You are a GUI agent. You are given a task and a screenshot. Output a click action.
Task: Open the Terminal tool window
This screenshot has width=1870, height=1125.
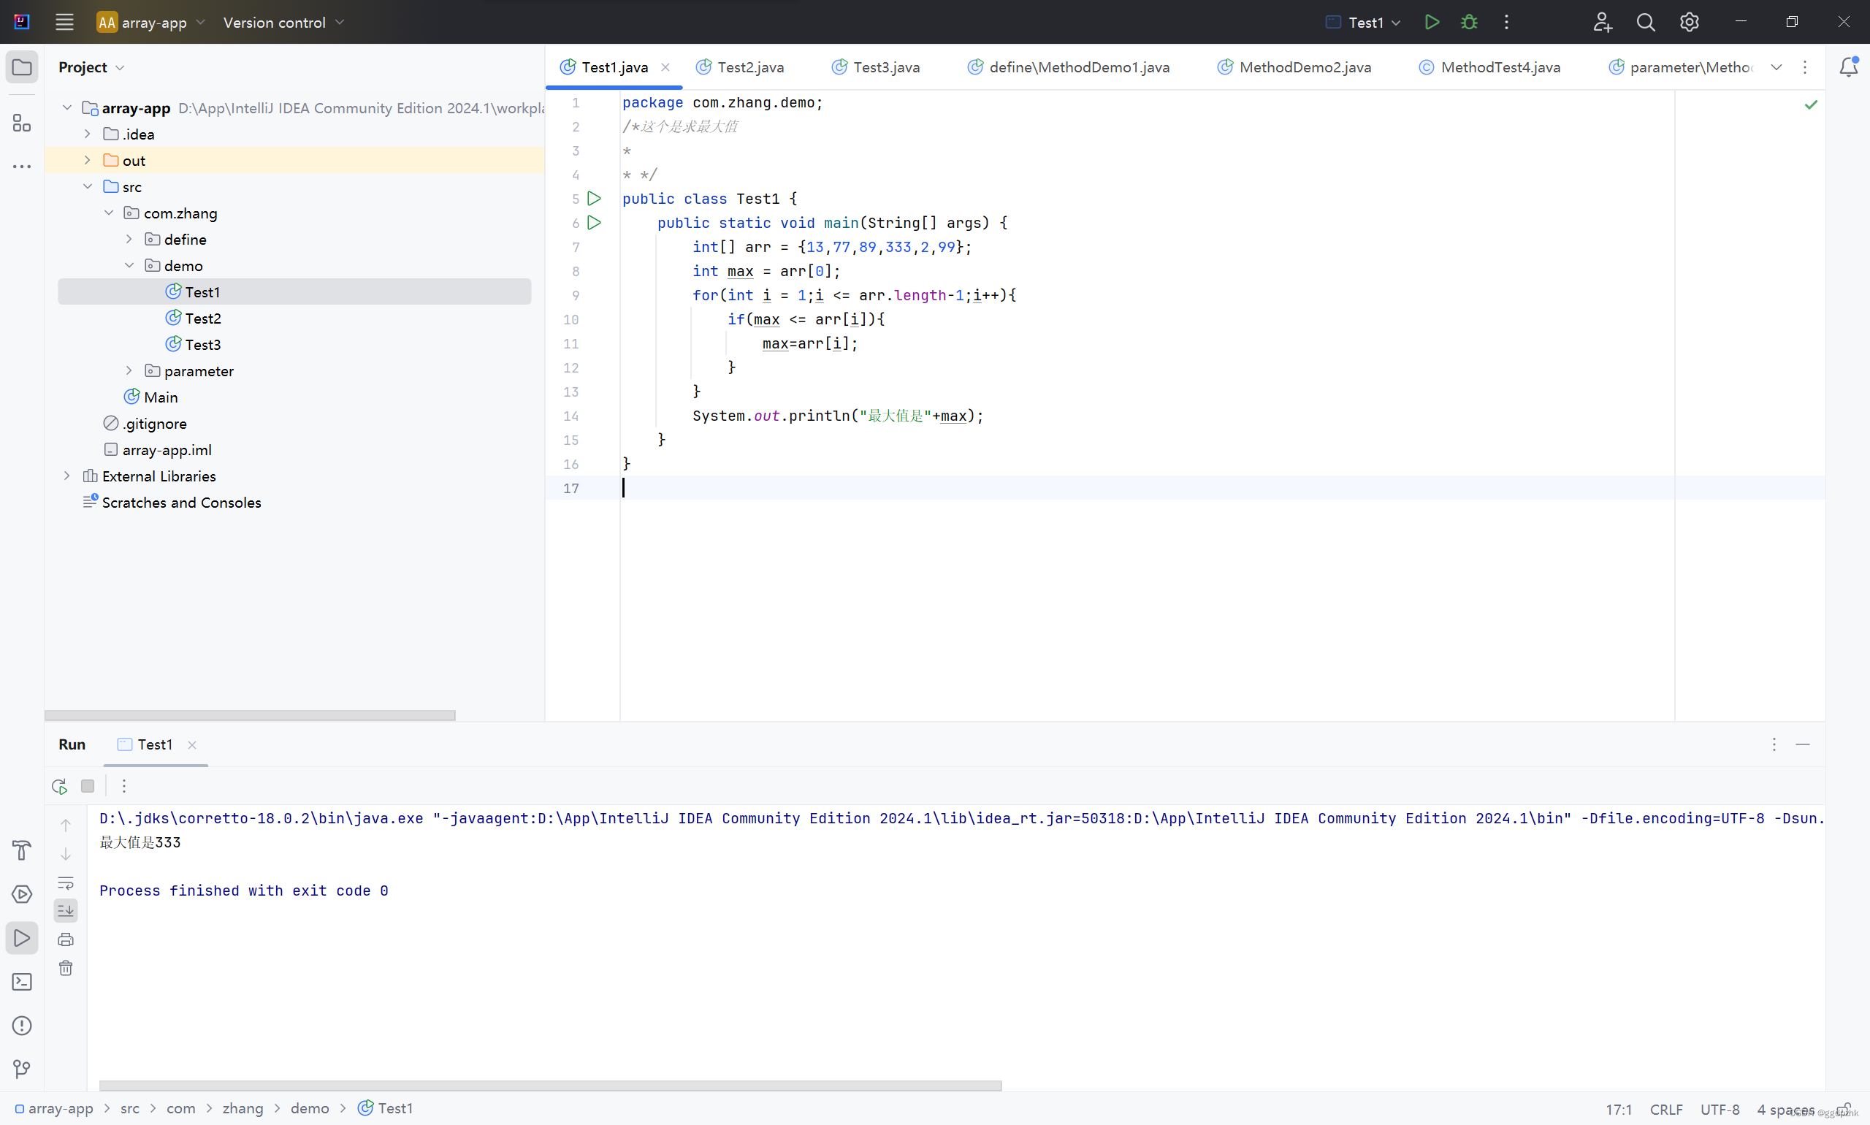click(22, 982)
